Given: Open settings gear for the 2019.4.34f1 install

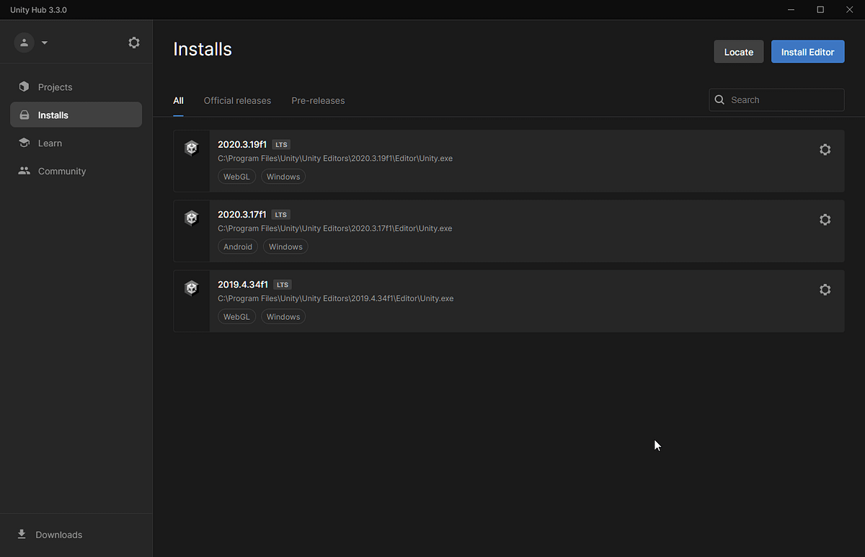Looking at the screenshot, I should (x=825, y=289).
